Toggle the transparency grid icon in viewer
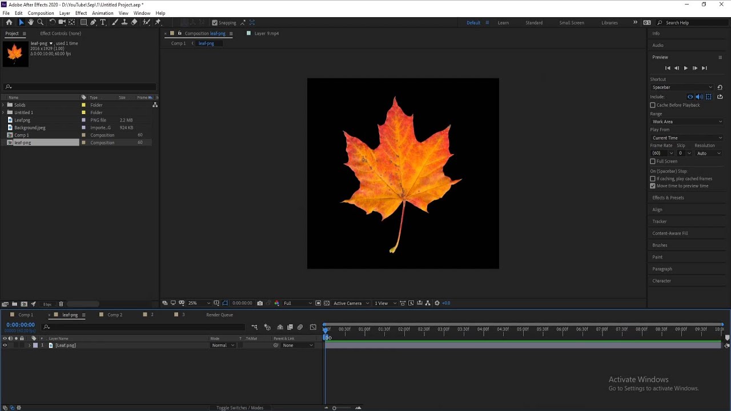Screen dimensions: 731x411 pos(326,303)
